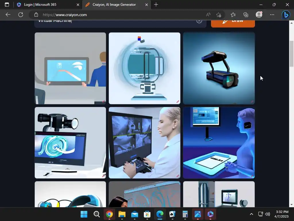Open the Collections icon
The image size is (294, 221).
tap(246, 15)
